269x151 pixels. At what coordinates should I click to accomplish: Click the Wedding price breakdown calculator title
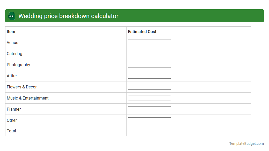tap(69, 16)
